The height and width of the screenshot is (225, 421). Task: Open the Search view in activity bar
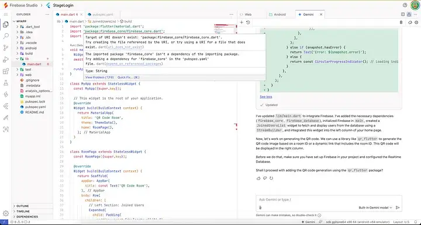coord(6,36)
